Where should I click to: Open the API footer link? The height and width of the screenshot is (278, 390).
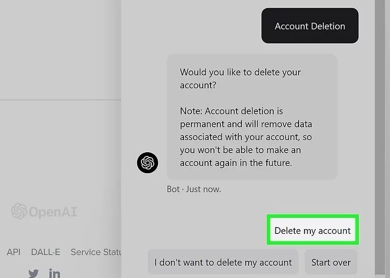(13, 252)
